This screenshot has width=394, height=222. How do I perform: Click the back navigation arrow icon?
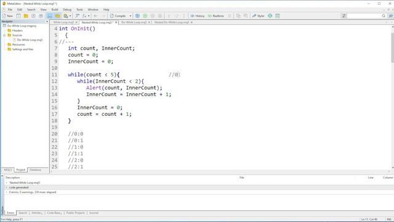click(95, 16)
